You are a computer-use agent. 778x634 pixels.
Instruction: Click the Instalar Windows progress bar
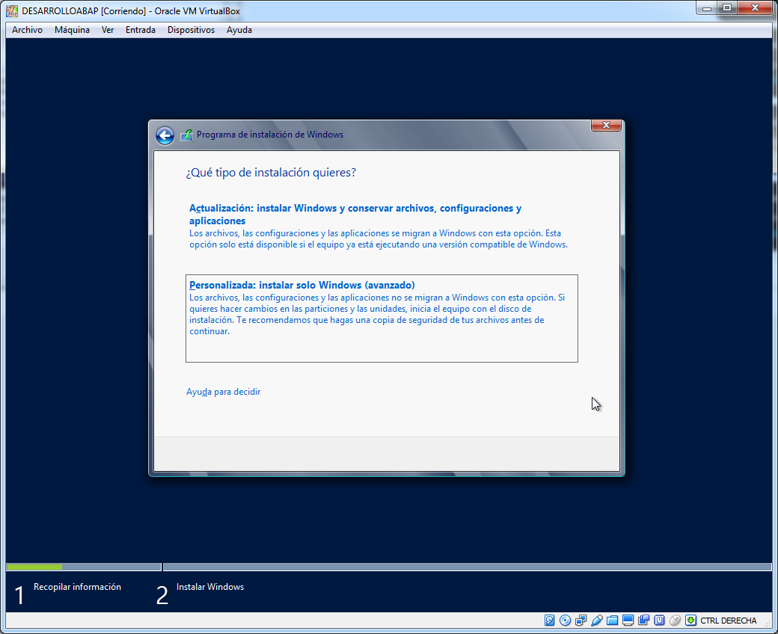[467, 567]
